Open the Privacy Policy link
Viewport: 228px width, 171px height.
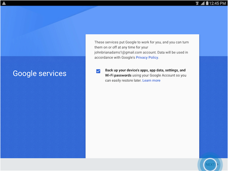[147, 58]
